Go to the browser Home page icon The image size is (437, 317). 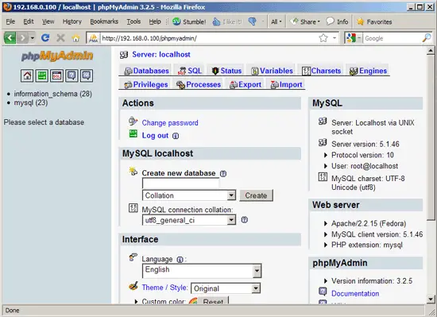(75, 37)
